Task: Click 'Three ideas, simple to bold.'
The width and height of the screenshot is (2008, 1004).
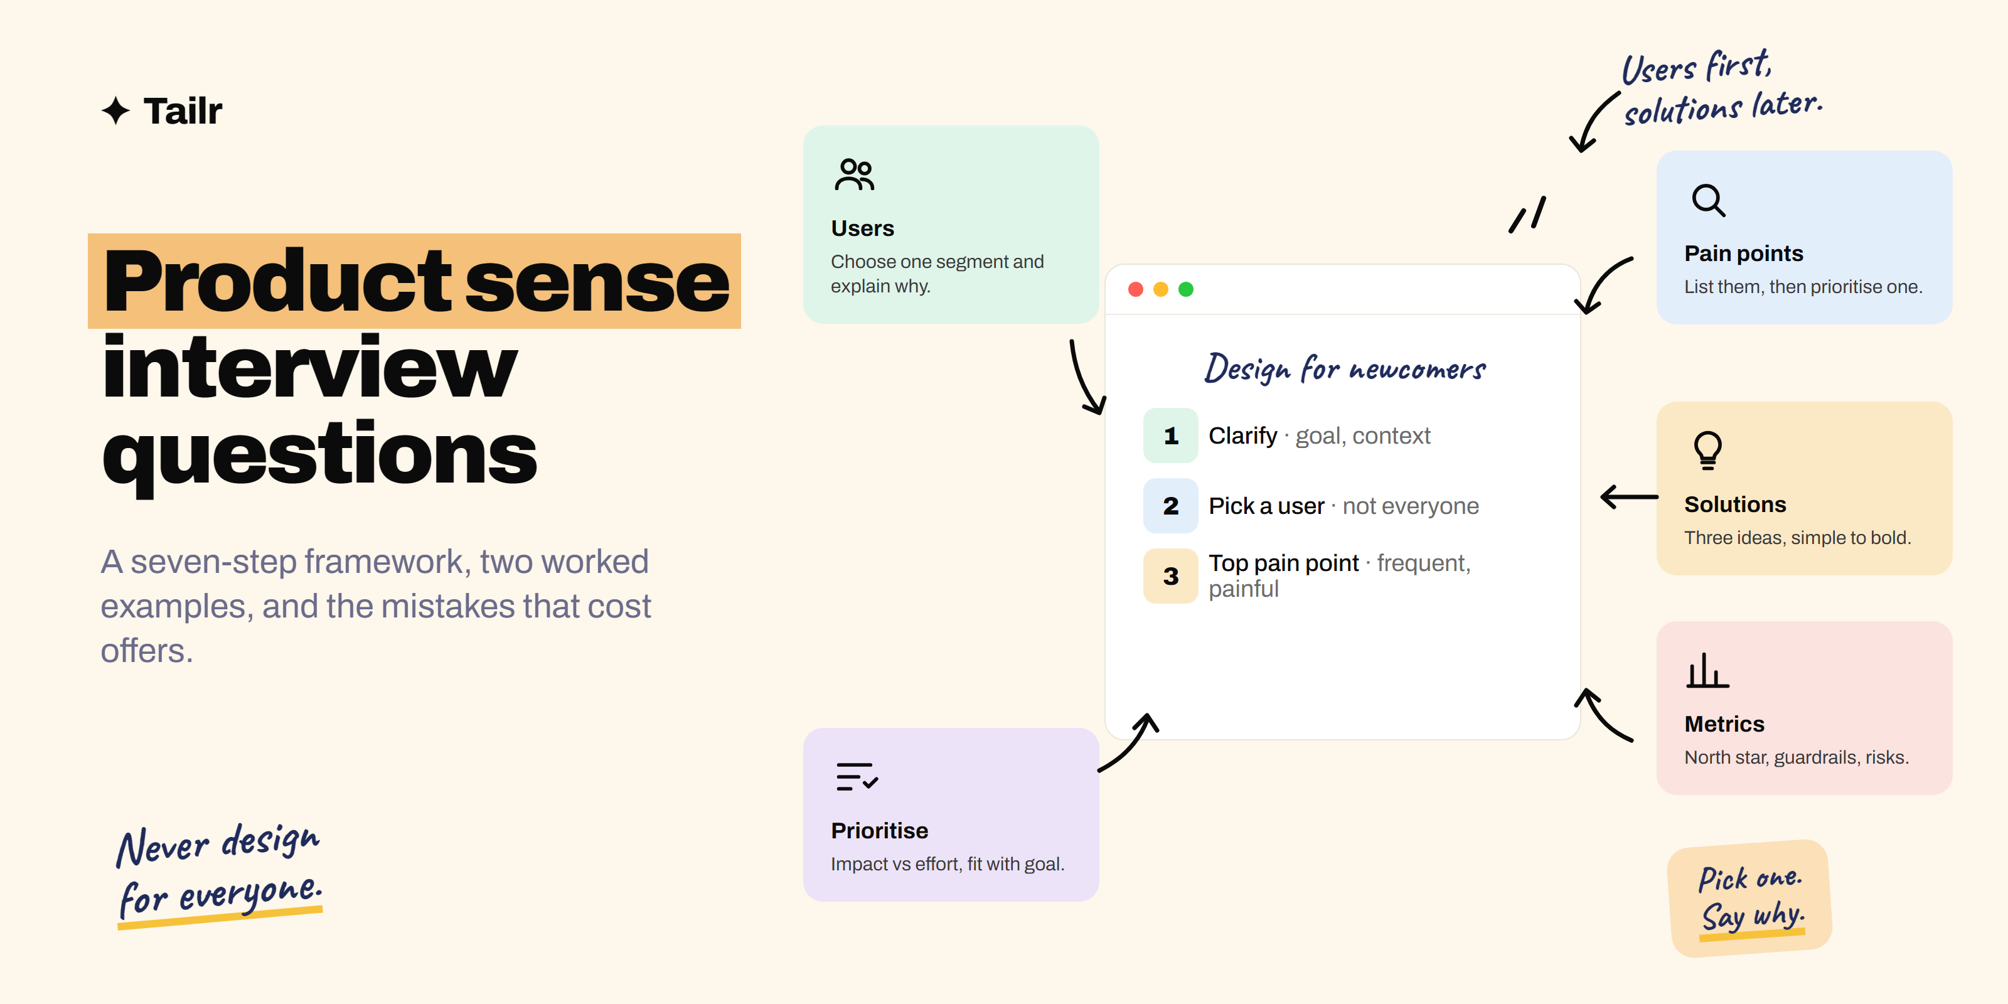Action: [x=1798, y=537]
